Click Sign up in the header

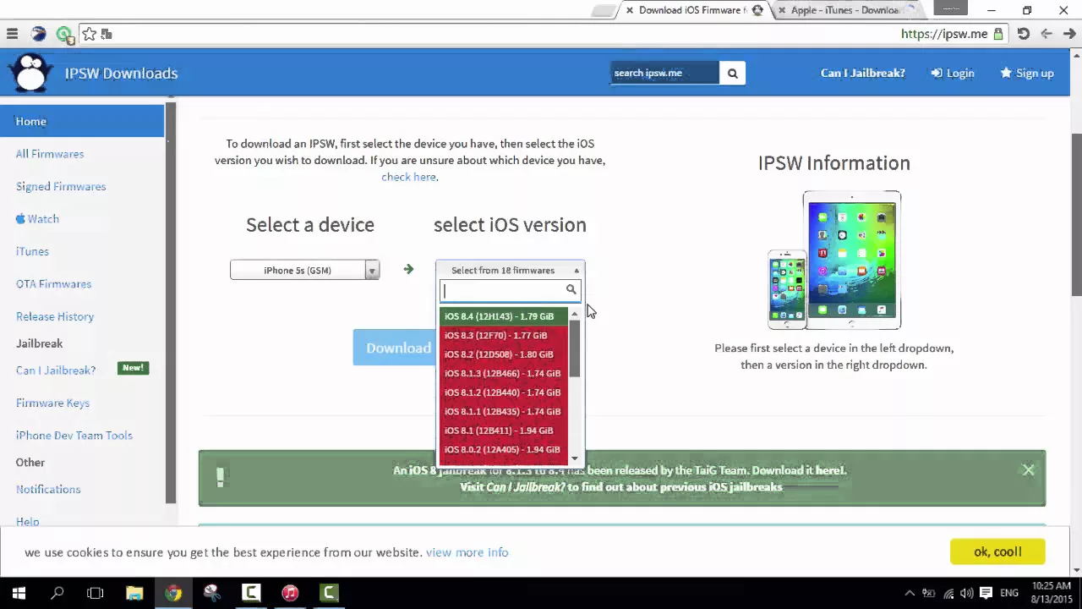tap(1027, 73)
